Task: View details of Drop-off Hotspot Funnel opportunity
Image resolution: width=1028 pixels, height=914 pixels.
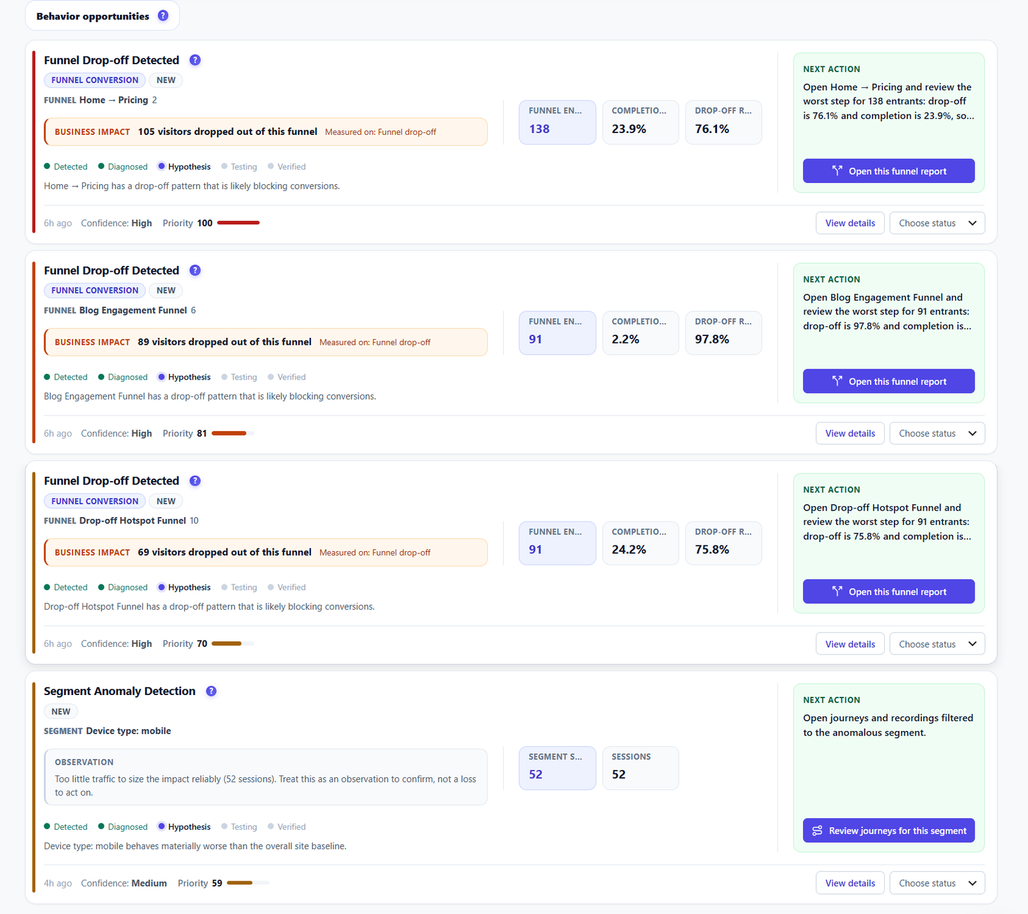Action: (x=850, y=644)
